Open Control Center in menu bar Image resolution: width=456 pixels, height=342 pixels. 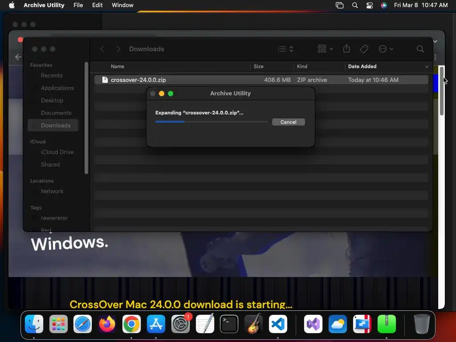[x=369, y=5]
